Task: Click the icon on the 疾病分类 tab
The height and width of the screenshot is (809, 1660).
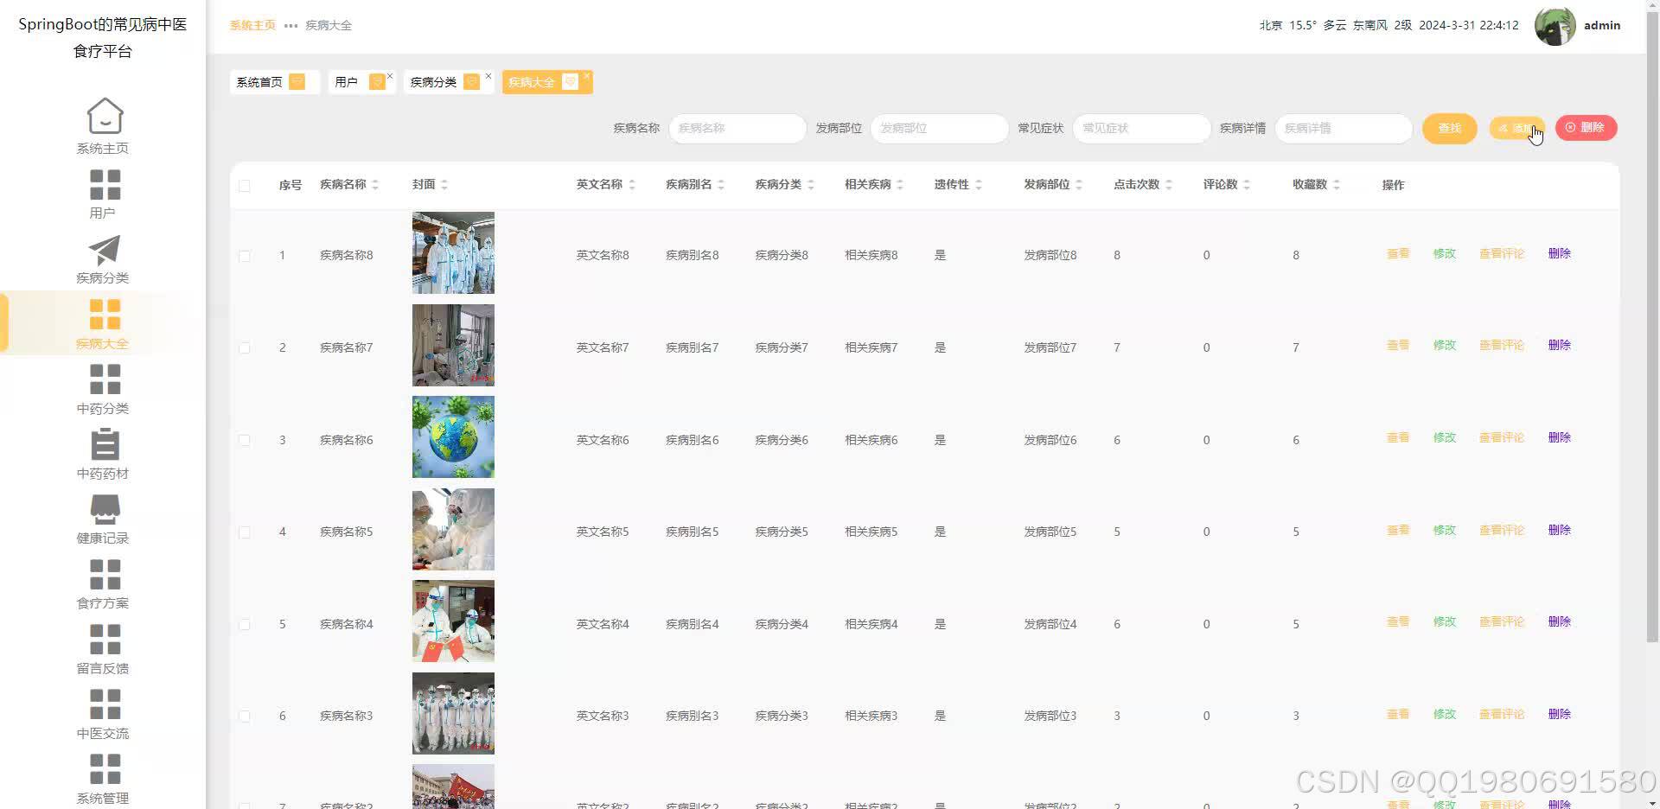Action: tap(472, 81)
